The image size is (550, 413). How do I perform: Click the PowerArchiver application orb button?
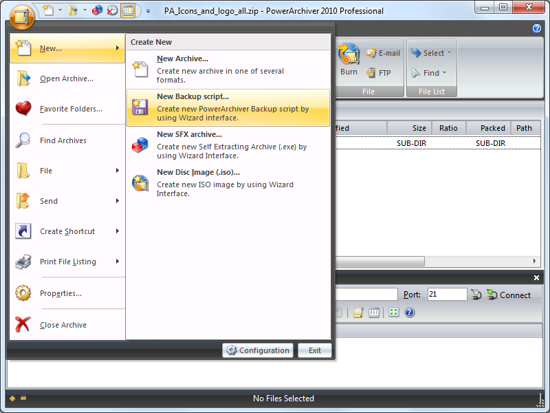pyautogui.click(x=22, y=17)
